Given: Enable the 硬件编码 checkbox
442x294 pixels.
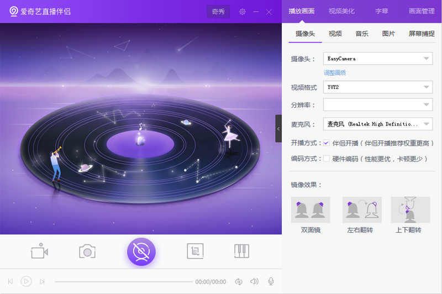Looking at the screenshot, I should tap(327, 159).
